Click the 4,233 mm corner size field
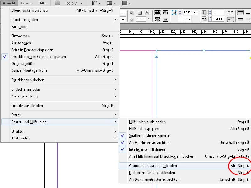The width and height of the screenshot is (251, 188). (x=190, y=13)
